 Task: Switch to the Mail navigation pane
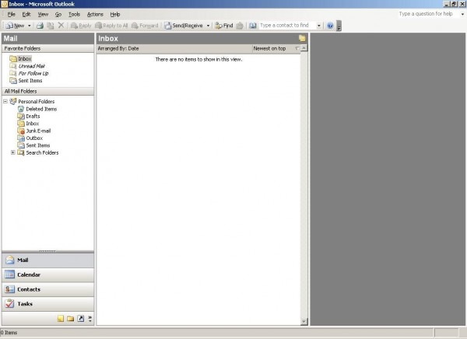pos(47,260)
